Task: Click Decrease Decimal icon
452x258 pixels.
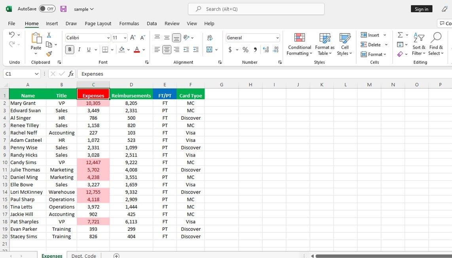Action: point(276,49)
